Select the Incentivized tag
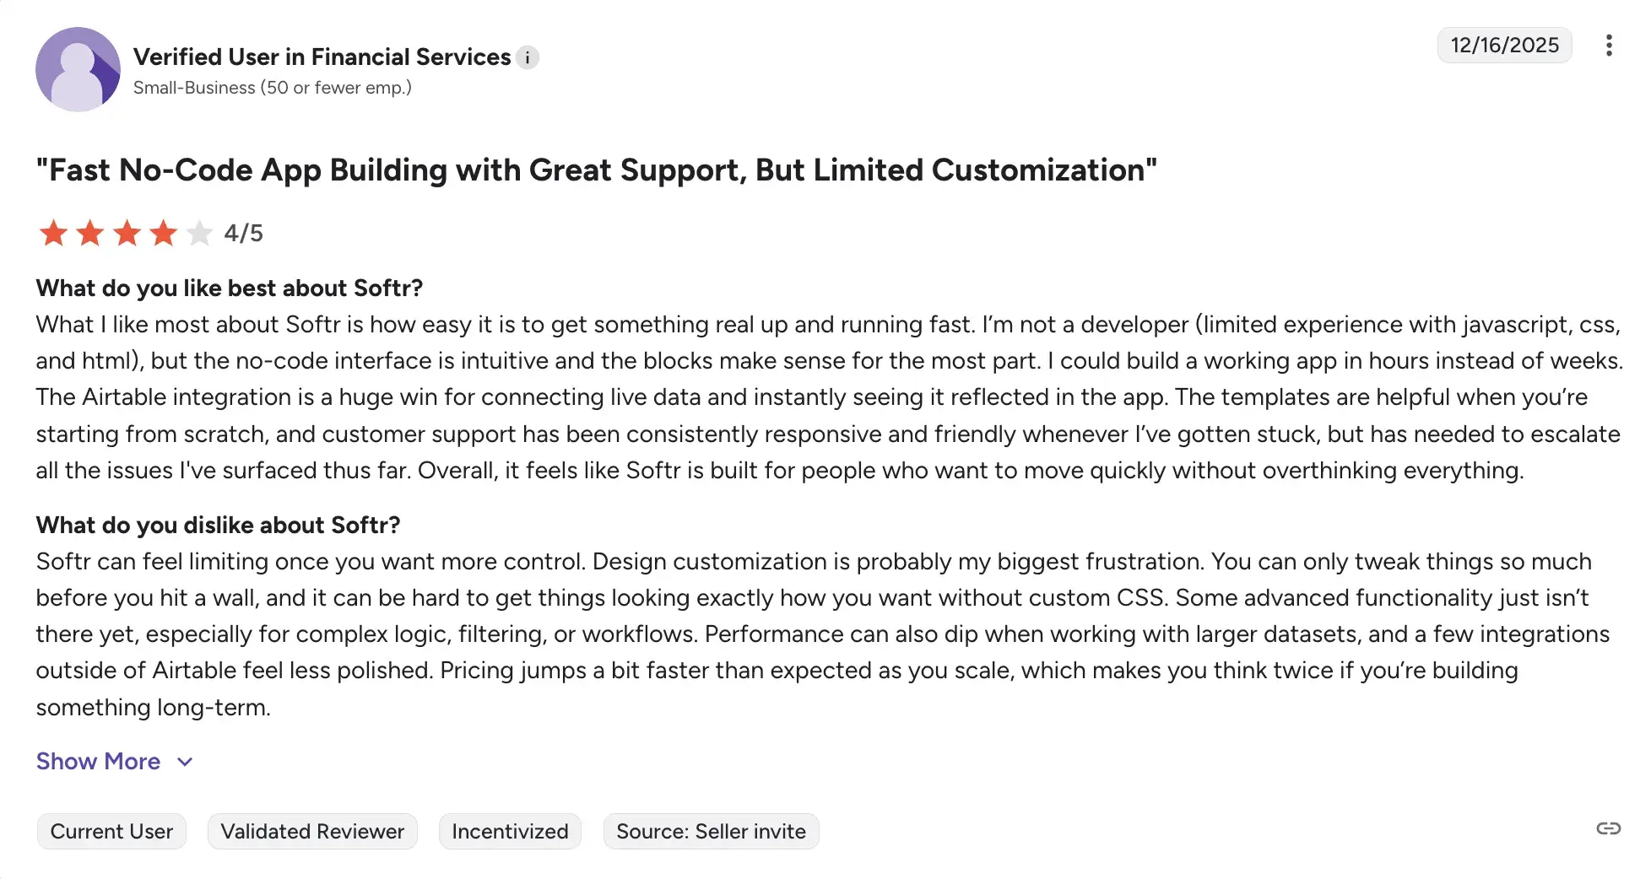Viewport: 1651px width, 879px height. [x=510, y=832]
